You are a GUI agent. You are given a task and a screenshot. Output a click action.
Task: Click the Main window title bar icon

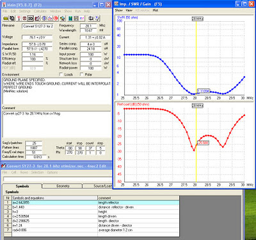[x=4, y=4]
